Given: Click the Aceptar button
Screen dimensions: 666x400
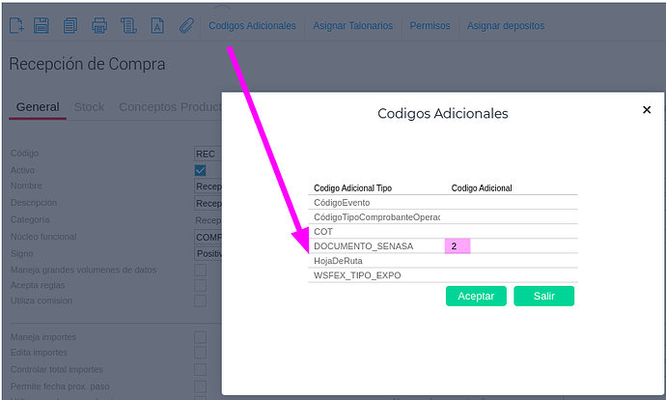Looking at the screenshot, I should (x=476, y=296).
